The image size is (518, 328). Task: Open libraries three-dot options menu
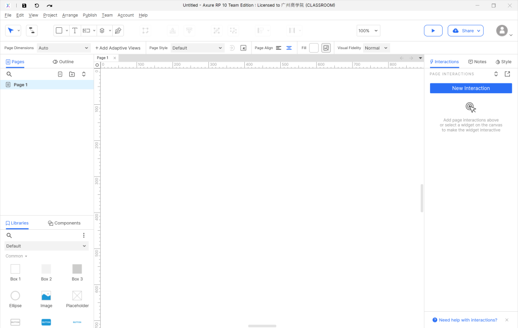click(x=84, y=235)
